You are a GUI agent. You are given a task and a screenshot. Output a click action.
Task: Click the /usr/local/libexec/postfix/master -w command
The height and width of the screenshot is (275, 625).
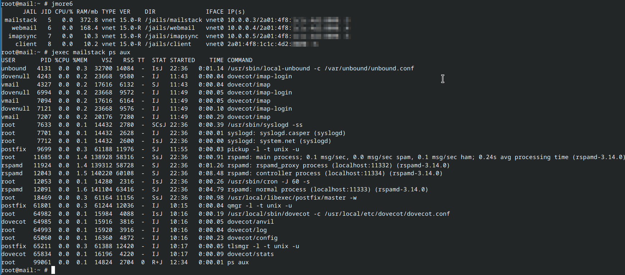(x=292, y=198)
